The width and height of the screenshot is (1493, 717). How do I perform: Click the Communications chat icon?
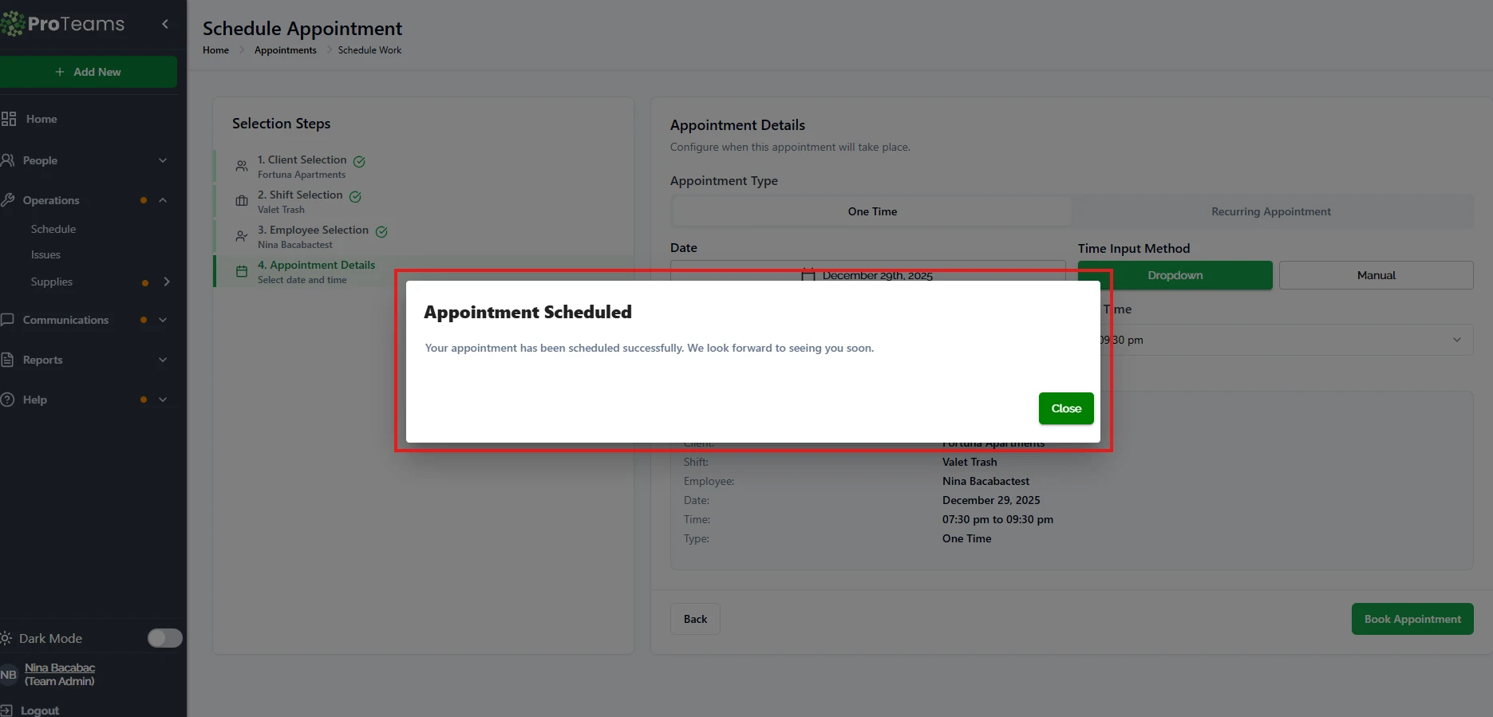(x=8, y=320)
